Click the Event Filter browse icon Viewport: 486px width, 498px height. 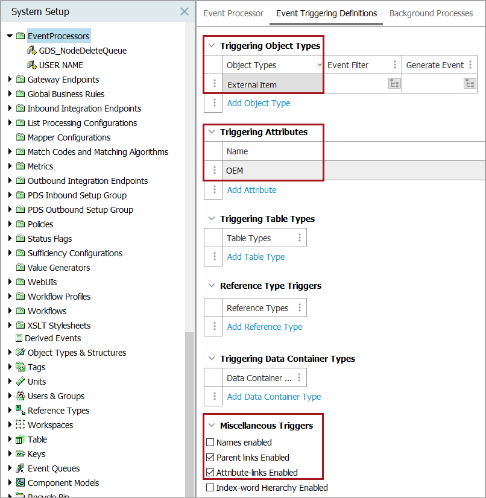tap(394, 84)
